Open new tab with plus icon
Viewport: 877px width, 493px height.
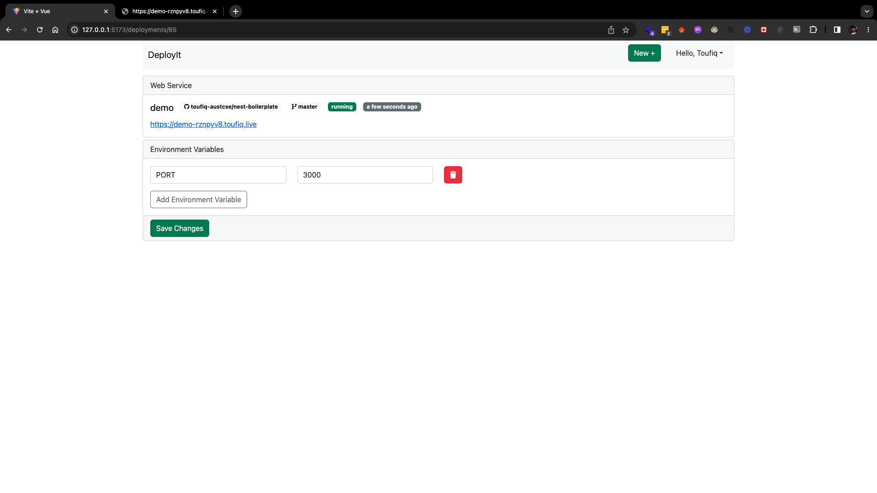[x=236, y=11]
